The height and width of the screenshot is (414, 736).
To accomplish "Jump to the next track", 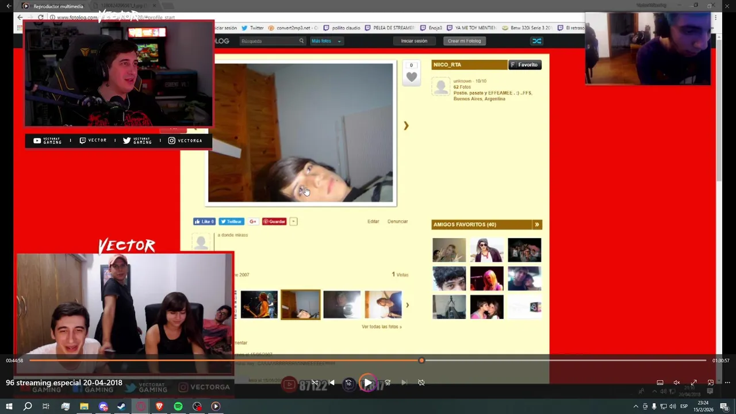I will pyautogui.click(x=404, y=382).
